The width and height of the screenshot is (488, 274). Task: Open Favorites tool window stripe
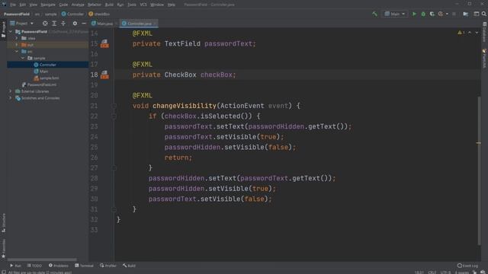pyautogui.click(x=3, y=248)
